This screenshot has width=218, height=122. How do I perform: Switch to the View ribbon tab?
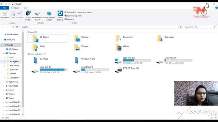click(26, 8)
